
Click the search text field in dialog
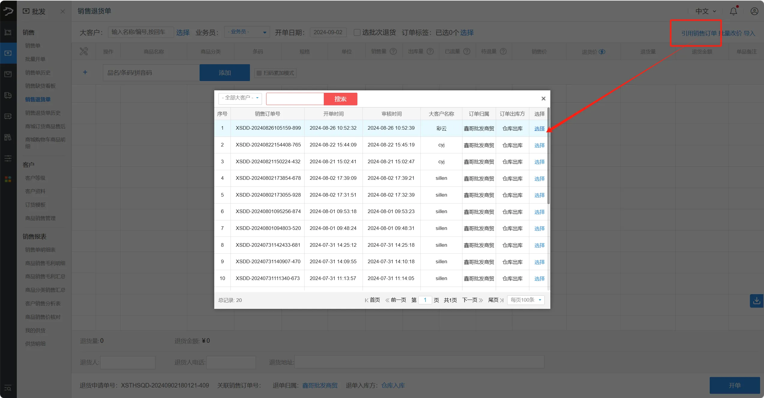pos(295,99)
